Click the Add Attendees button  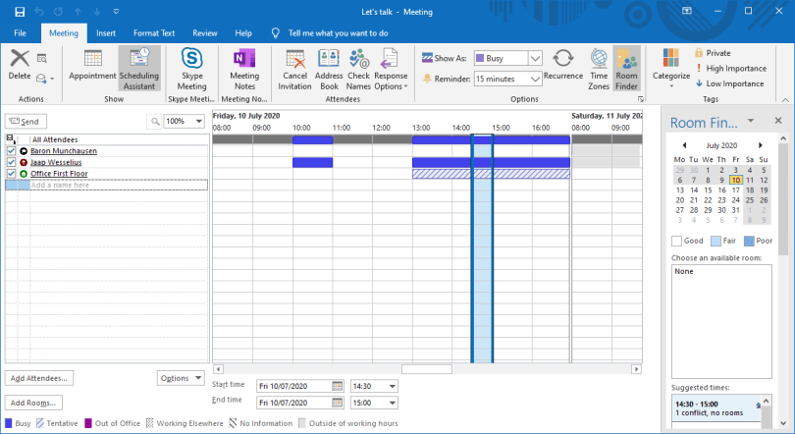[x=39, y=378]
